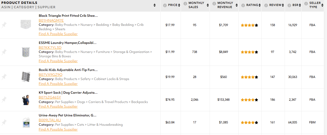Sort the table by Price arrows

(x=179, y=5)
